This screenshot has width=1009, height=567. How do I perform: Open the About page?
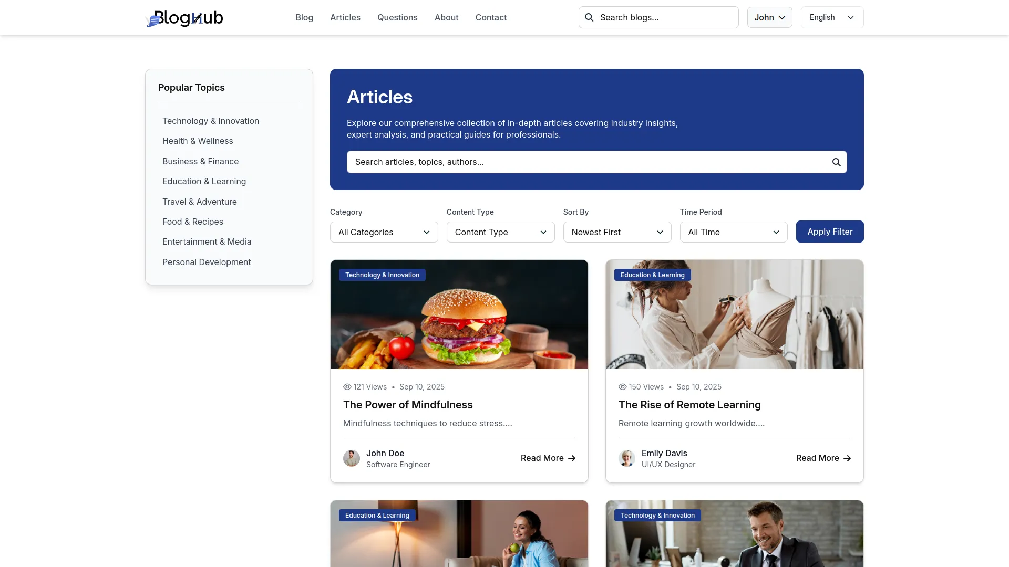446,17
